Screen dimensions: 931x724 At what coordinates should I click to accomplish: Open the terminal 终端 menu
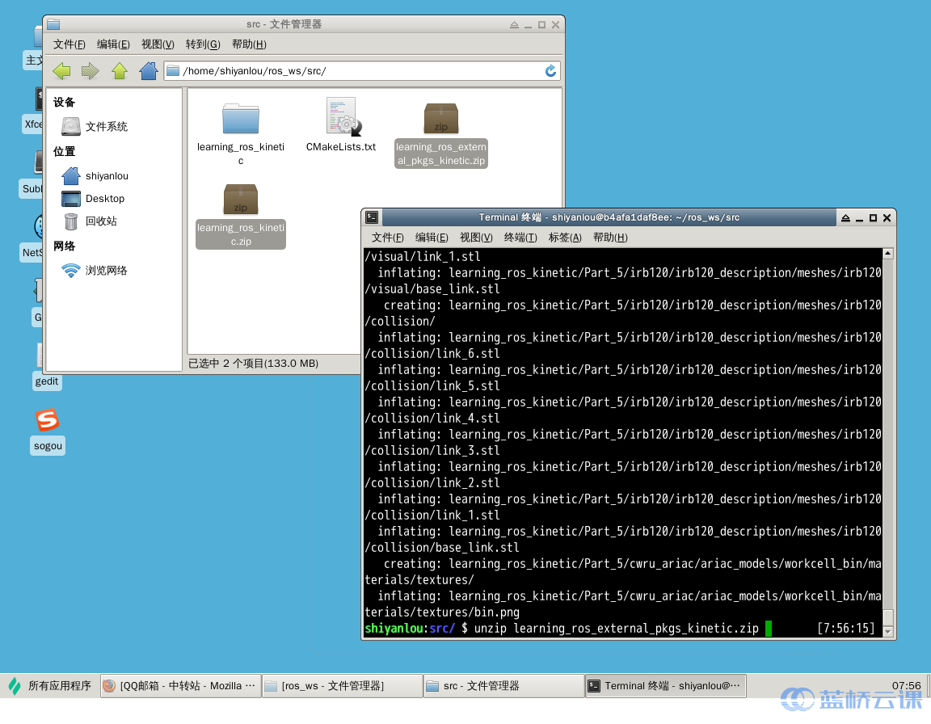coord(520,238)
